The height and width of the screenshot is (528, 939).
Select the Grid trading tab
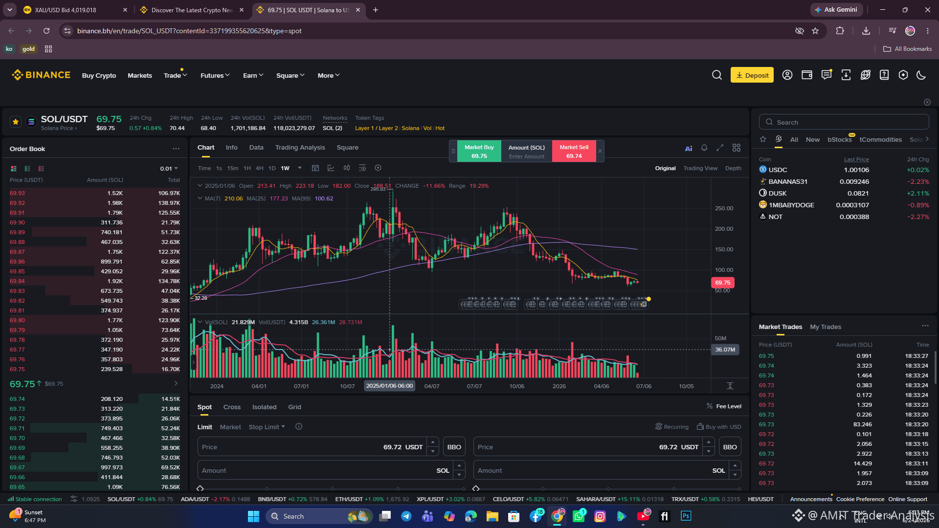point(294,407)
